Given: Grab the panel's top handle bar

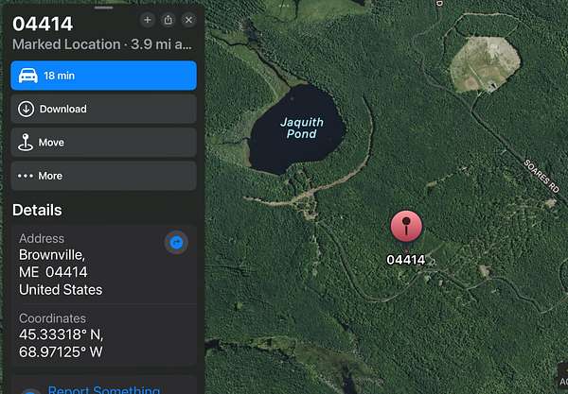Looking at the screenshot, I should pos(103,8).
